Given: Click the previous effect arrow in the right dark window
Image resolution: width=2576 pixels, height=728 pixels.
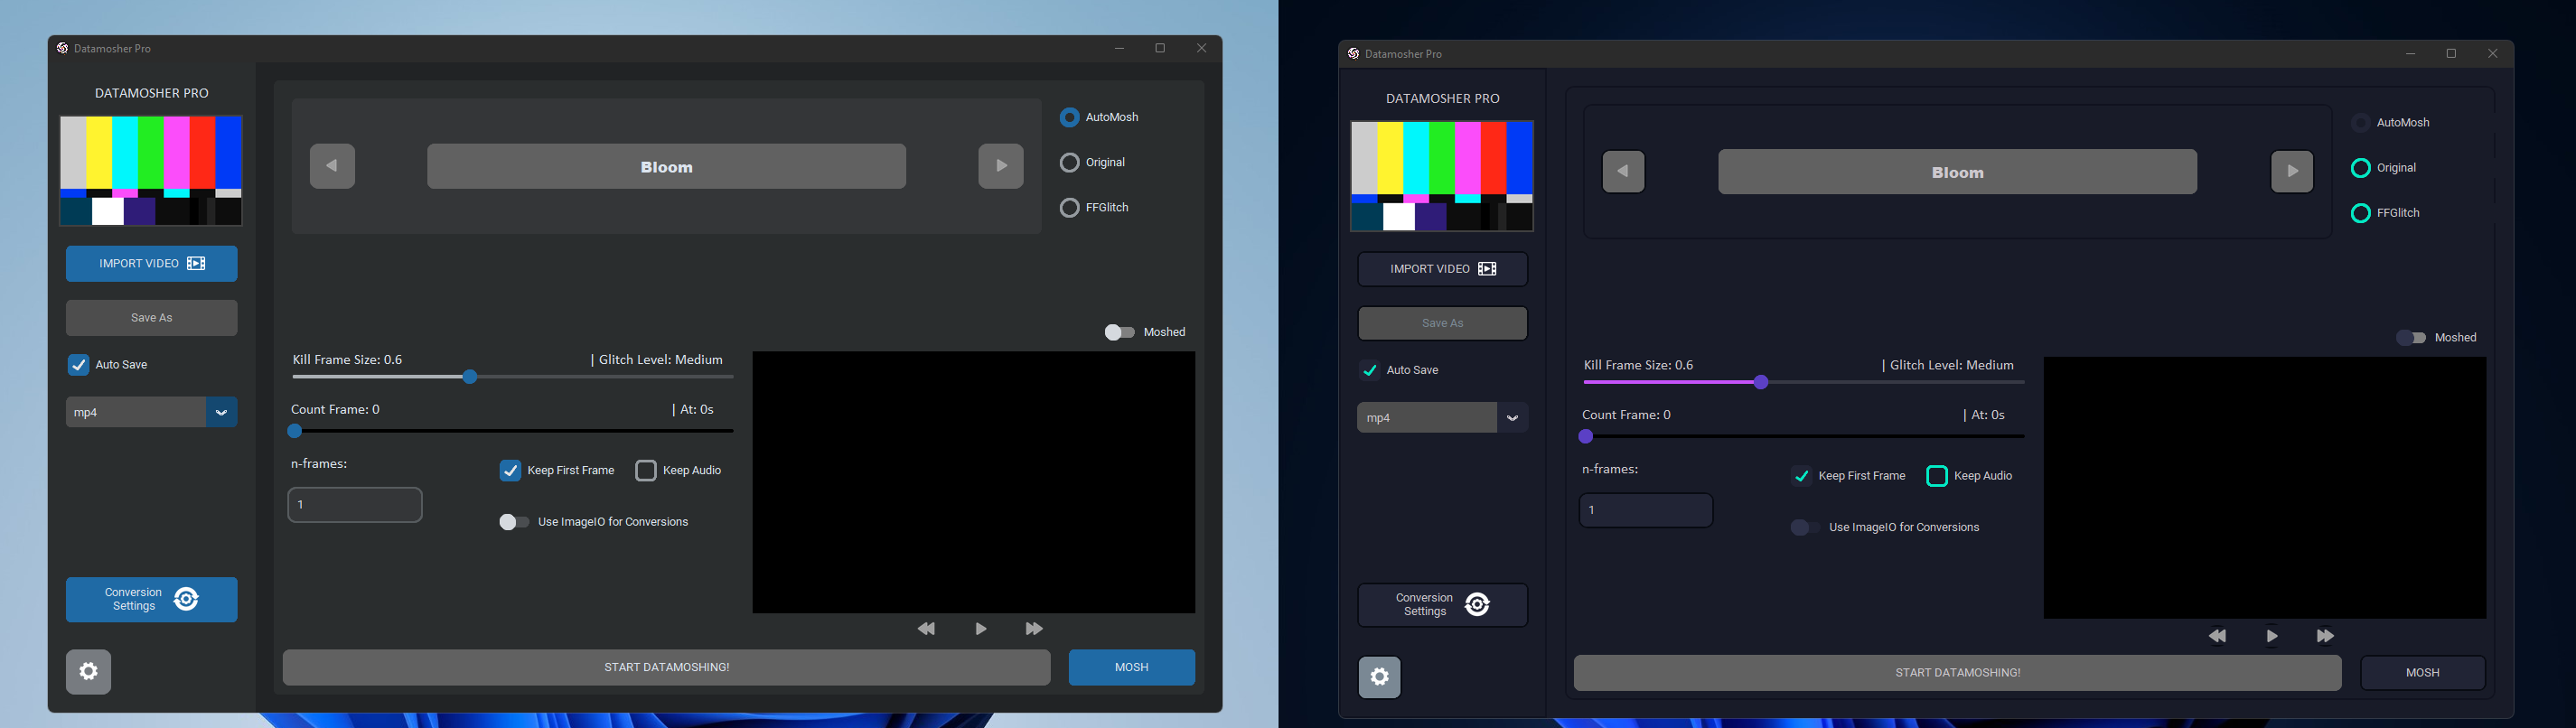Looking at the screenshot, I should [x=1623, y=171].
